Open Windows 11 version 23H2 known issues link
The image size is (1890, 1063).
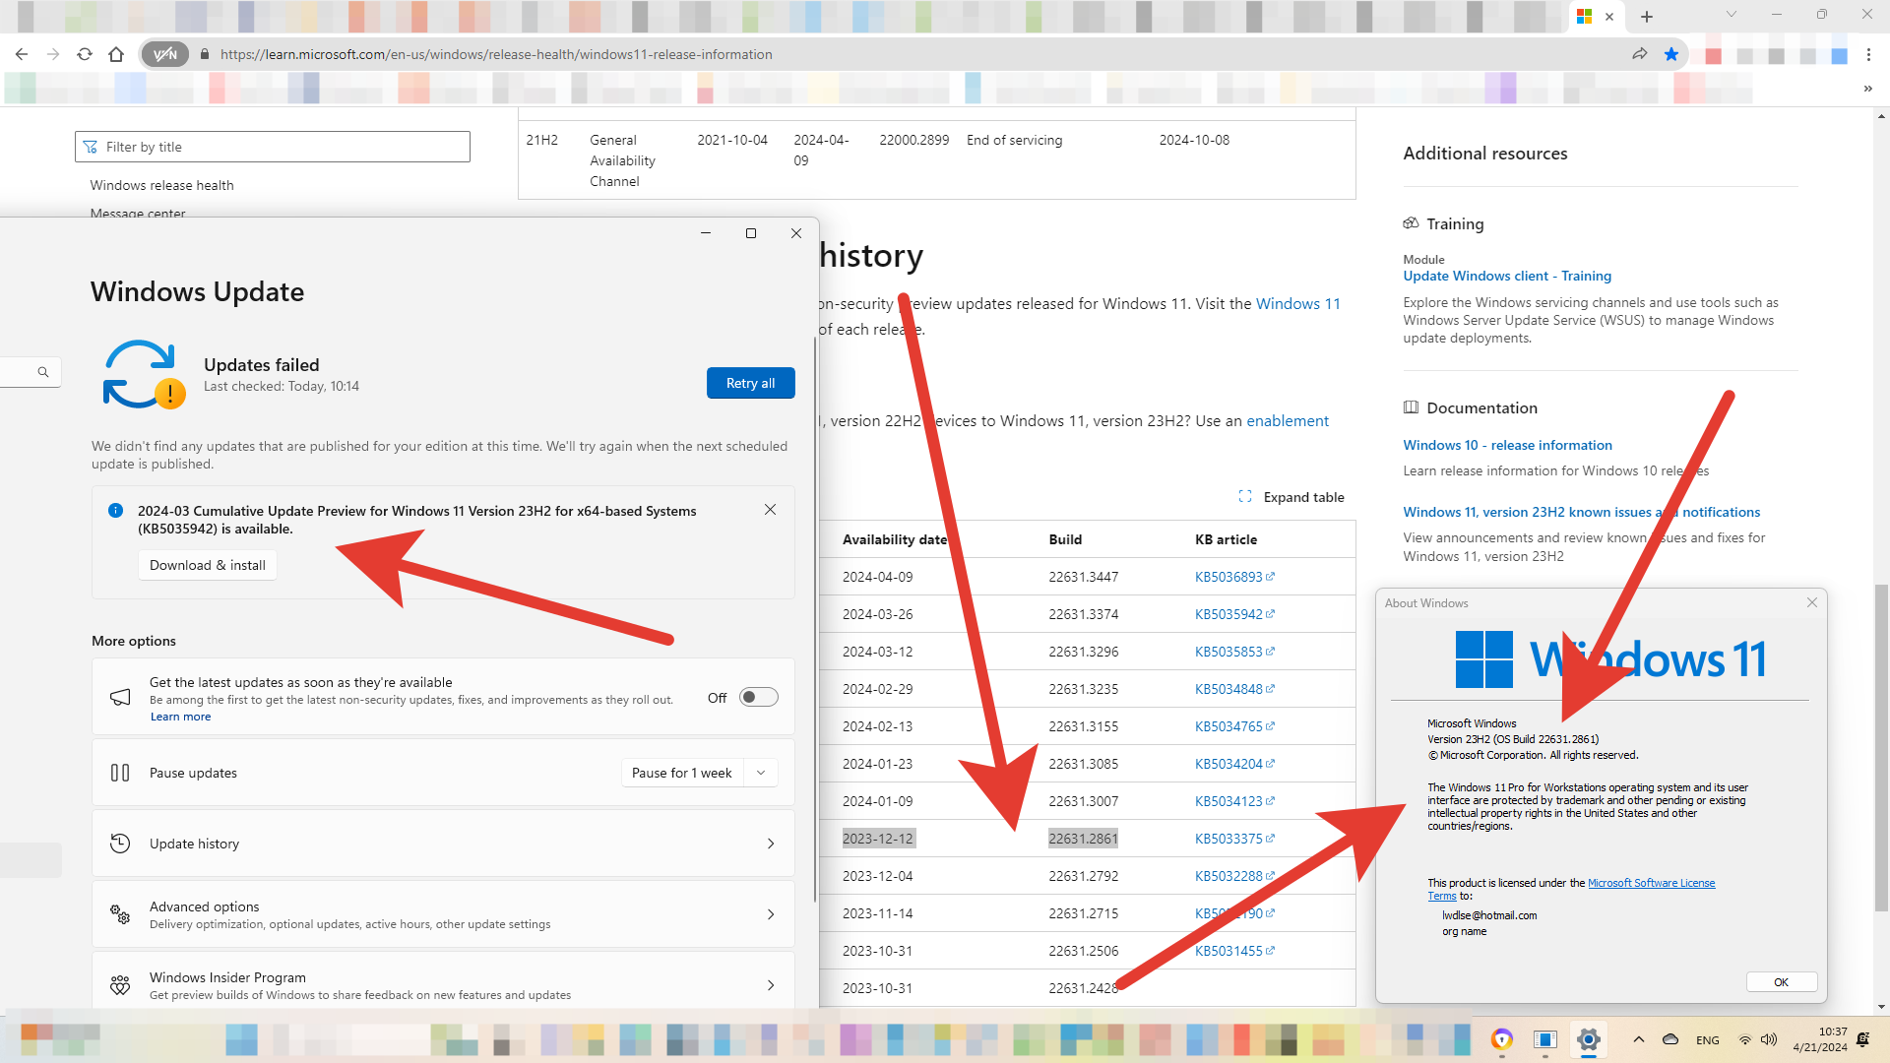1581,512
